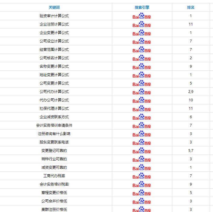Select Baidu logo beside 公司设立计算公式
This screenshot has width=213, height=212.
(142, 41)
